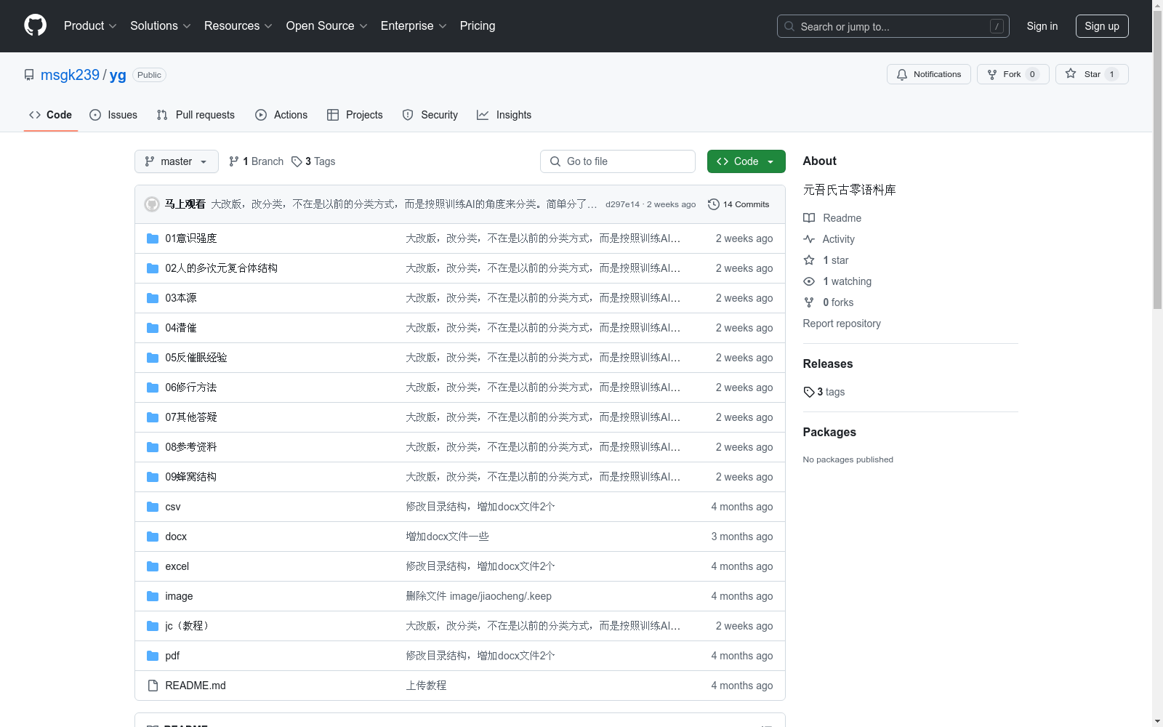Viewport: 1163px width, 727px height.
Task: Click the page vertical scrollbar
Action: tap(1158, 160)
